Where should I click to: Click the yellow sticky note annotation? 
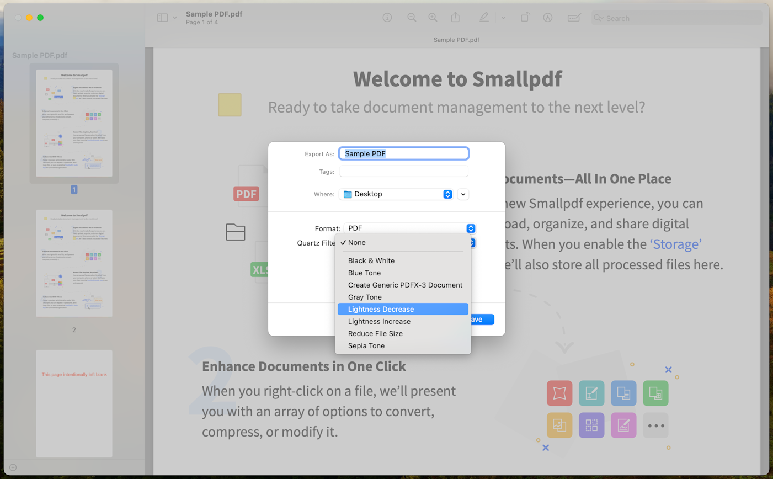pos(230,105)
